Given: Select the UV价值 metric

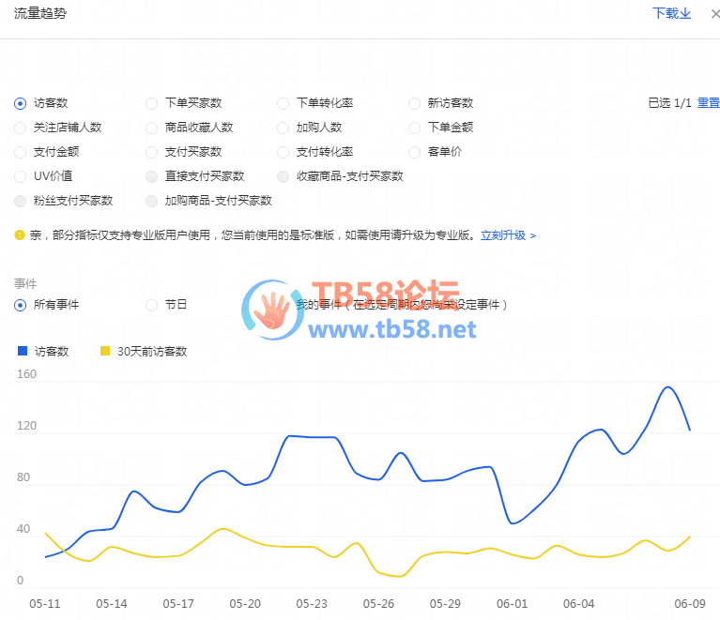Looking at the screenshot, I should (x=21, y=176).
